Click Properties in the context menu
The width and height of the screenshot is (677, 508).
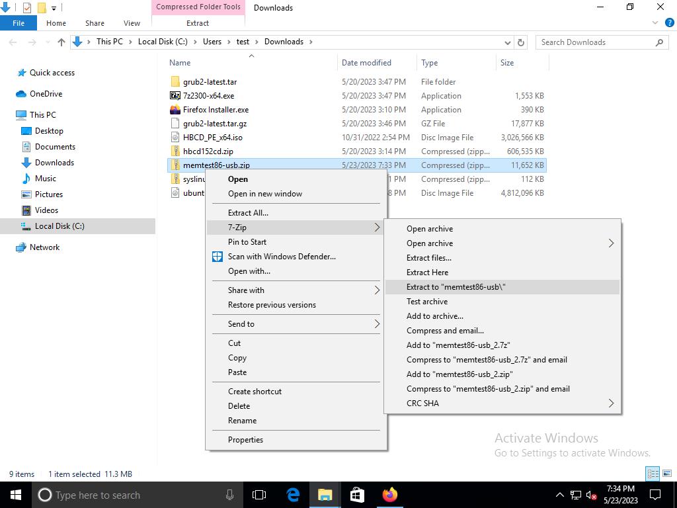(x=245, y=439)
